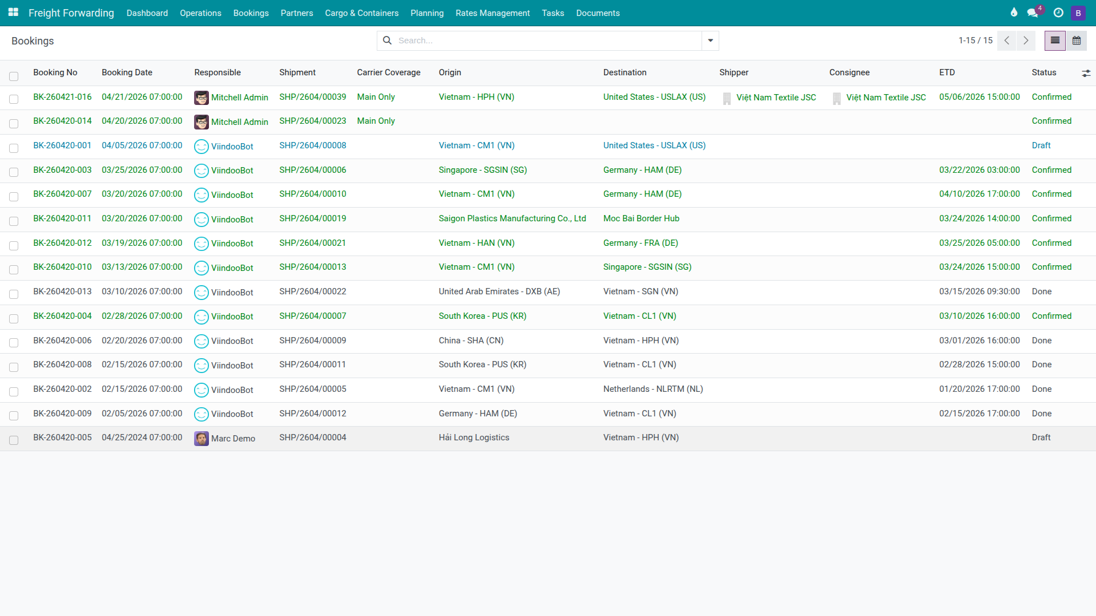1096x616 pixels.
Task: Click origin Saigon Plastics Manufacturing Co., Ltd
Action: tap(512, 218)
